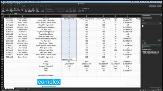The height and width of the screenshot is (91, 163).
Task: Open the Recently Used functions icon
Action: coord(11,9)
